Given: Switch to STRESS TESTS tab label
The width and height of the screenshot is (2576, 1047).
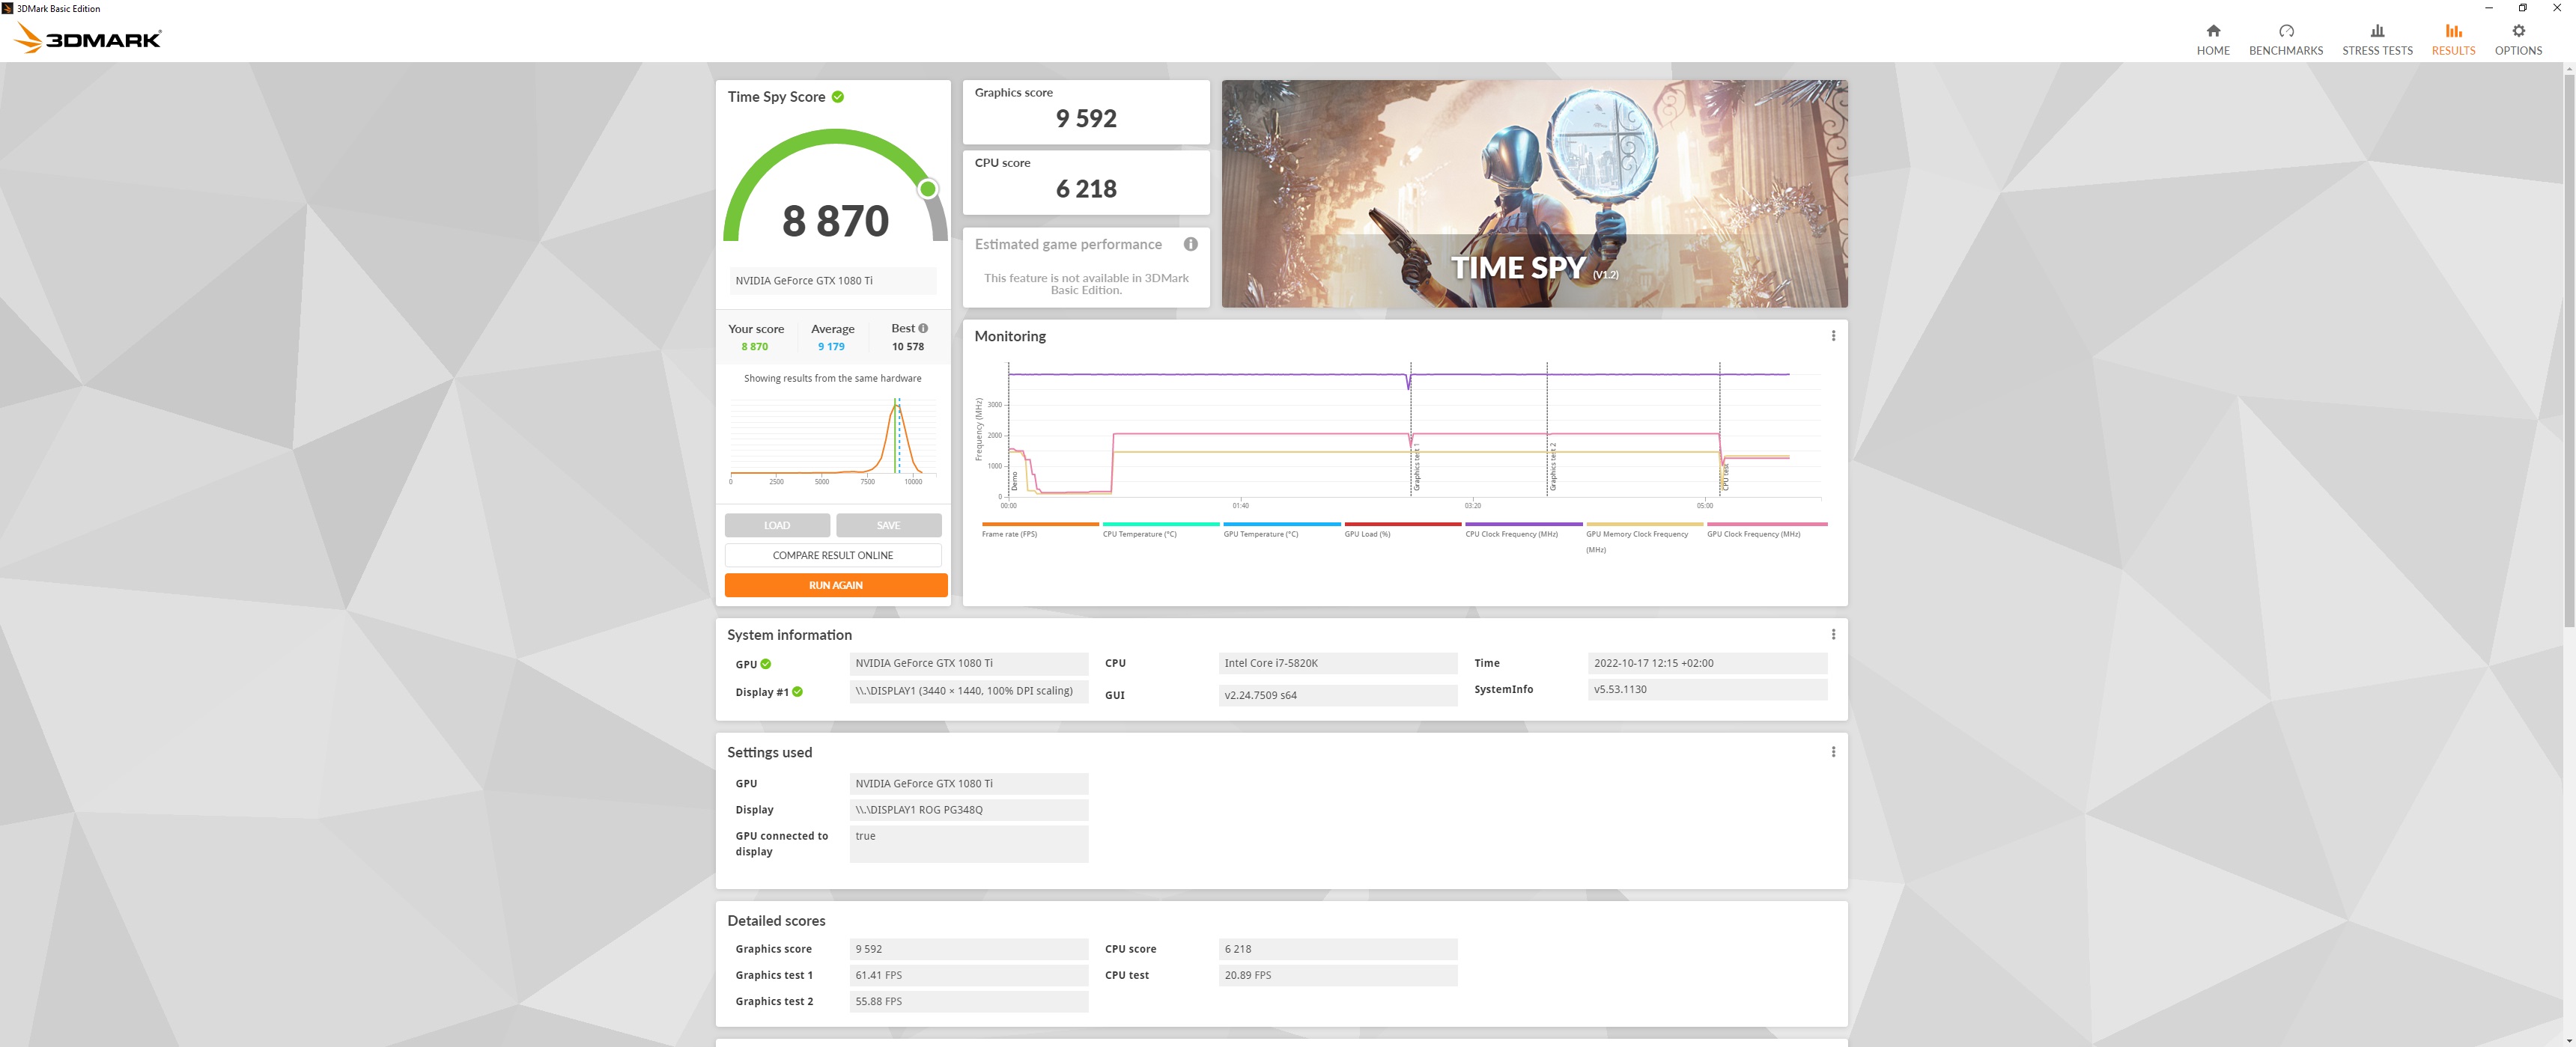Looking at the screenshot, I should pos(2377,51).
